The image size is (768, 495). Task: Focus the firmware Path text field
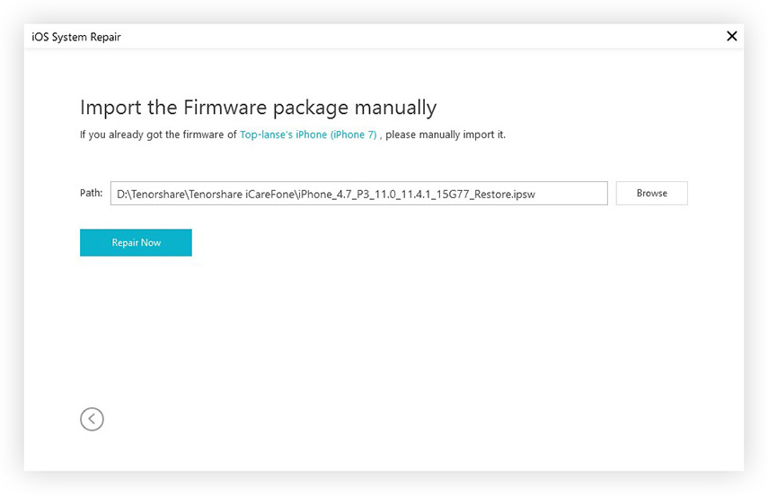[x=358, y=193]
